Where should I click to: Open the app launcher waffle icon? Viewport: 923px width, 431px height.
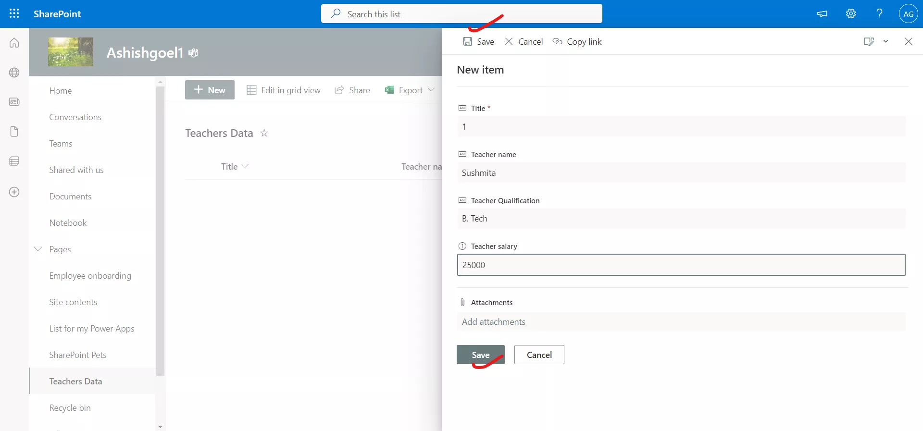click(14, 13)
